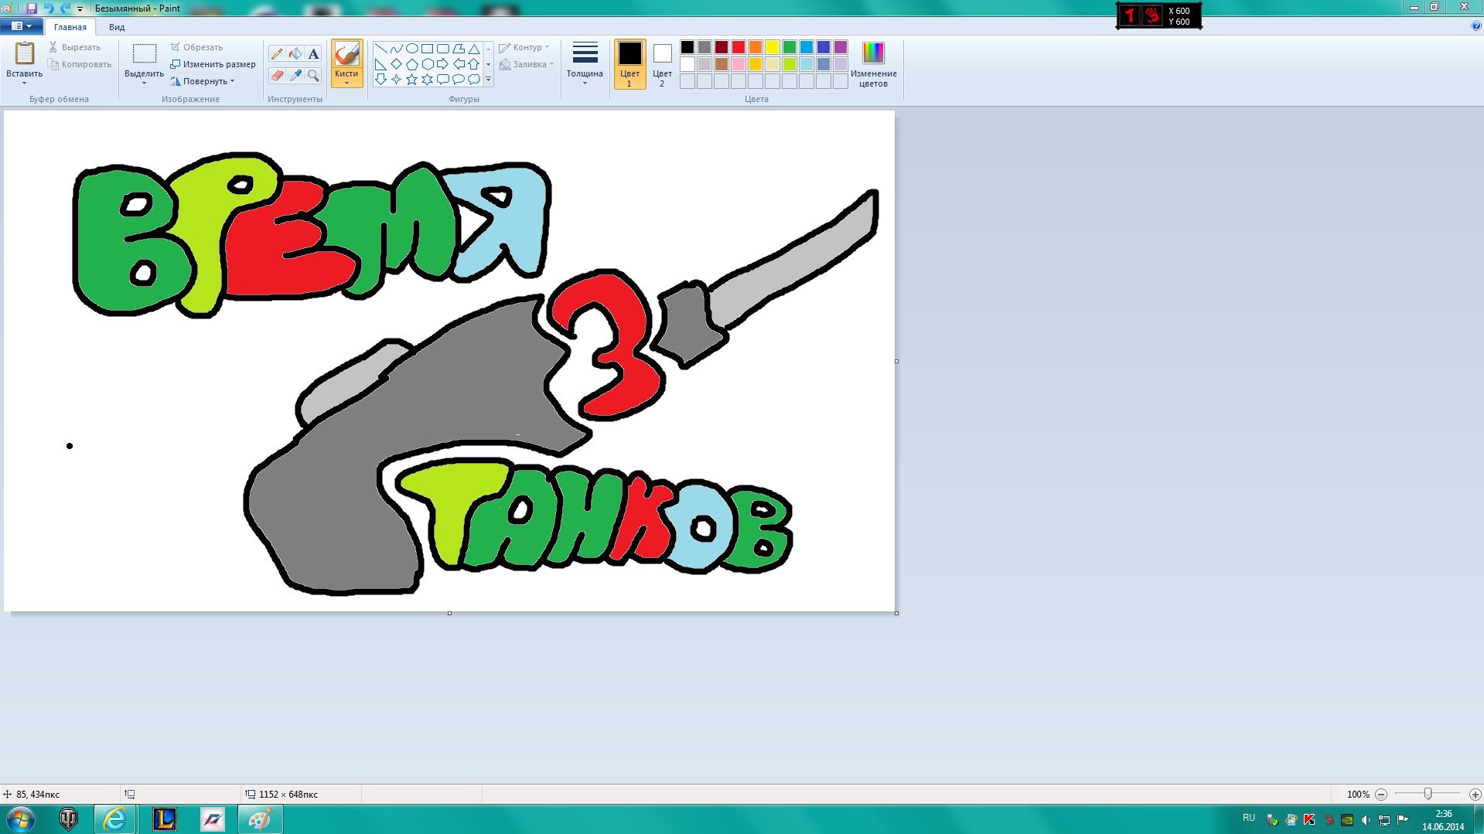Viewport: 1484px width, 834px height.
Task: Select the Fill with color bucket tool
Action: click(x=295, y=53)
